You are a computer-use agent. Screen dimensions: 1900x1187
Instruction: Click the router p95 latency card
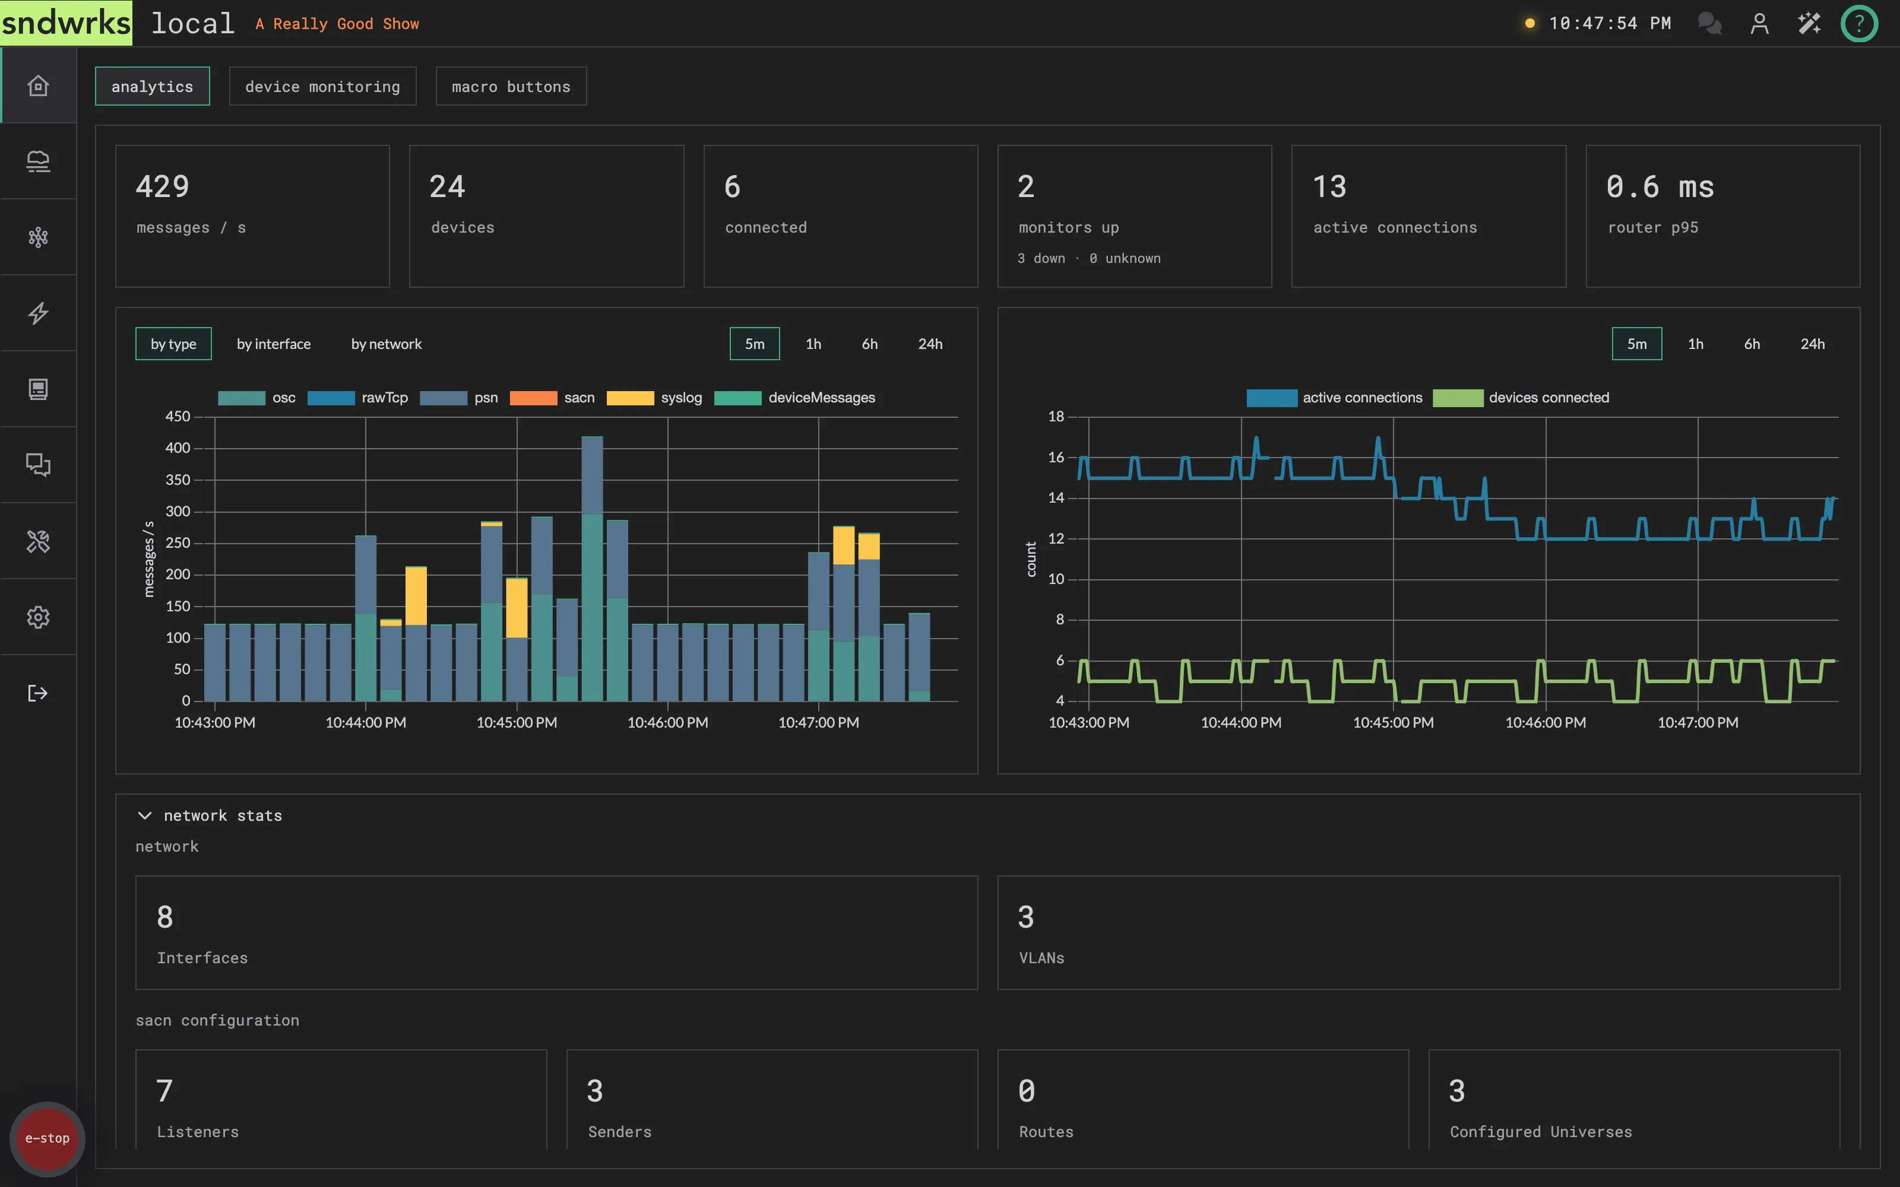[1723, 216]
